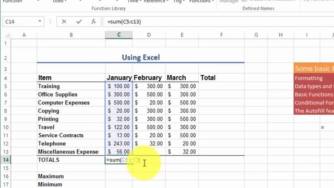
Task: Select column B header
Action: pos(71,35)
